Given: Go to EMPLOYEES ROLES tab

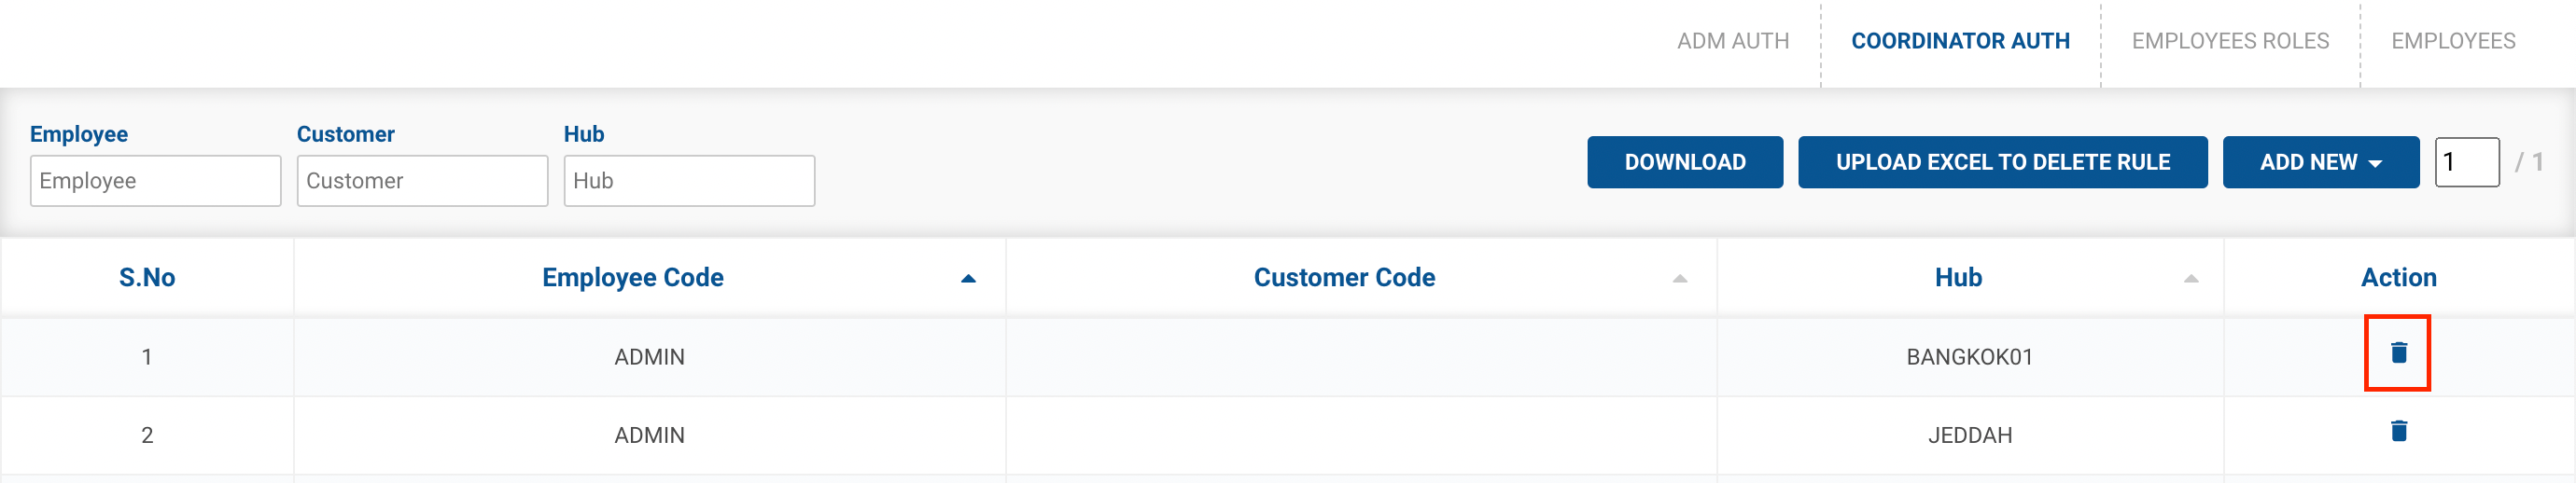Looking at the screenshot, I should click(2229, 41).
